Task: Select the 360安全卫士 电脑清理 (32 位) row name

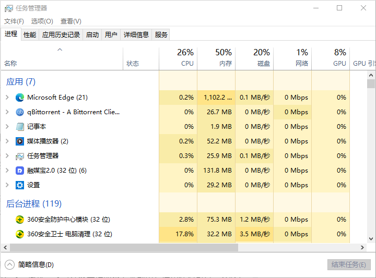Action: (69, 234)
